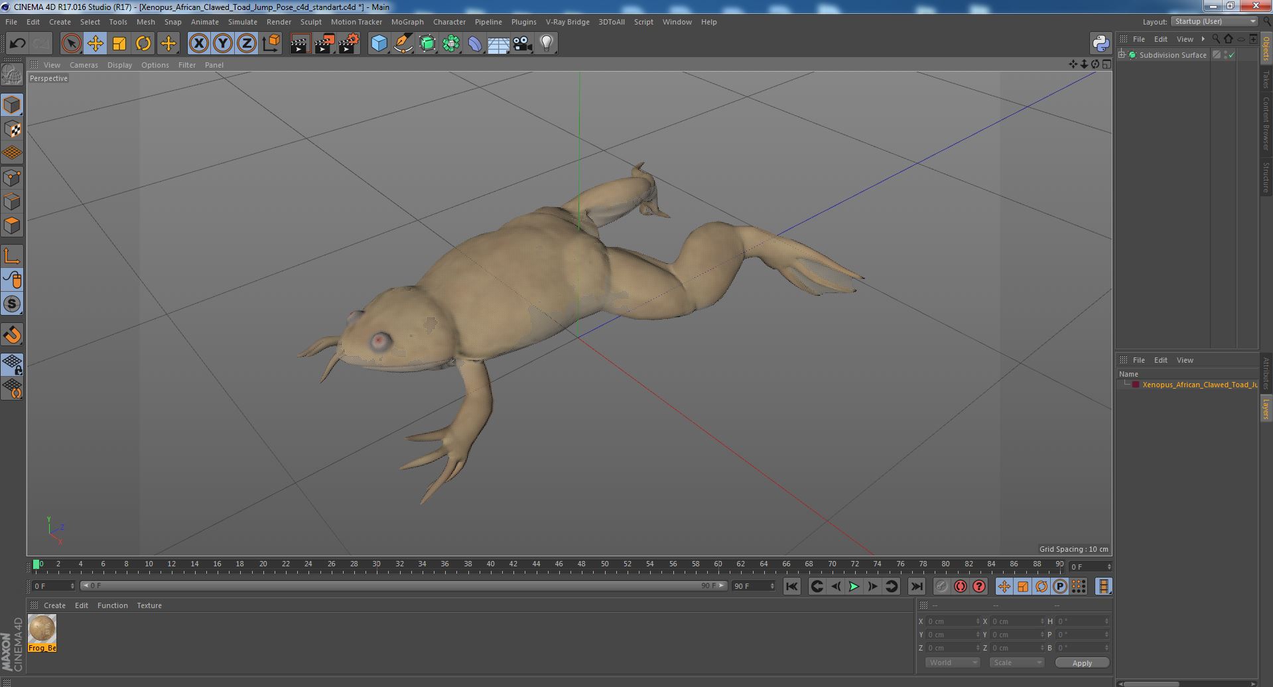
Task: Toggle Enable Snap magnet icon
Action: point(12,334)
